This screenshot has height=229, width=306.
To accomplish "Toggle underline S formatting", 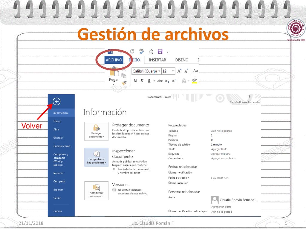I will [149, 81].
